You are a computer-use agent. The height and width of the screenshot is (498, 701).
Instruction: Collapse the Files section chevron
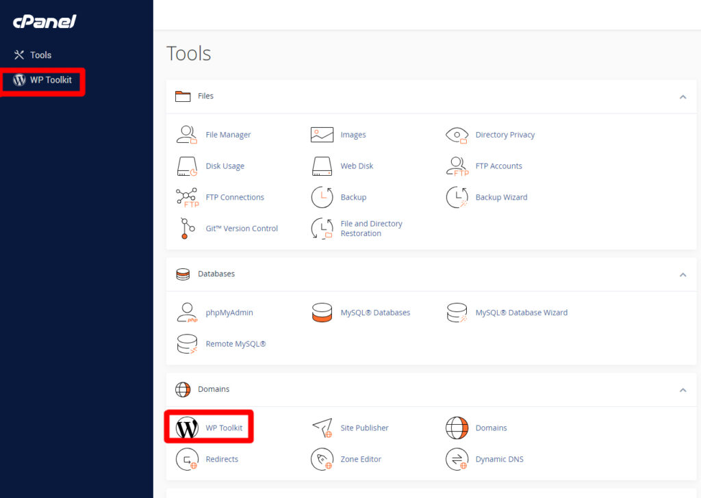(x=683, y=97)
